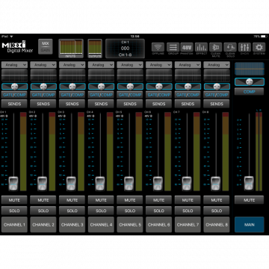This screenshot has height=269, width=269.
Task: Open channel 3 Analog source dropdown
Action: coord(72,65)
